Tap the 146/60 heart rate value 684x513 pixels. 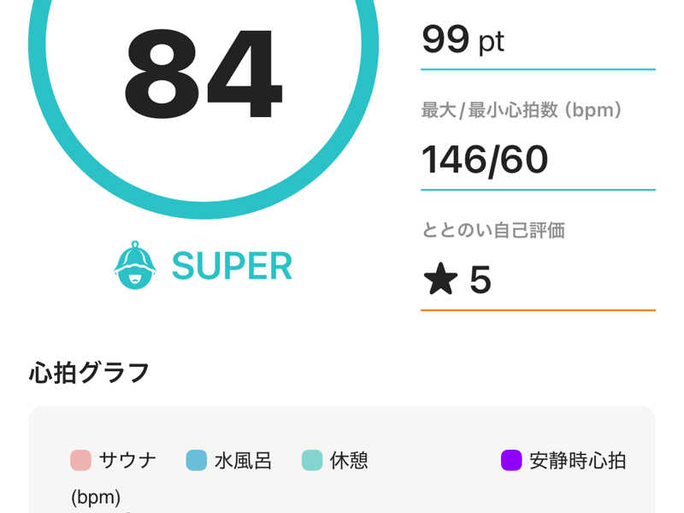[485, 160]
